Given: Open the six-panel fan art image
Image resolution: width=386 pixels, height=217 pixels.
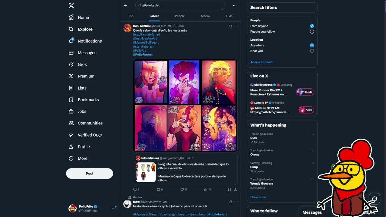Looking at the screenshot, I should pyautogui.click(x=185, y=105).
